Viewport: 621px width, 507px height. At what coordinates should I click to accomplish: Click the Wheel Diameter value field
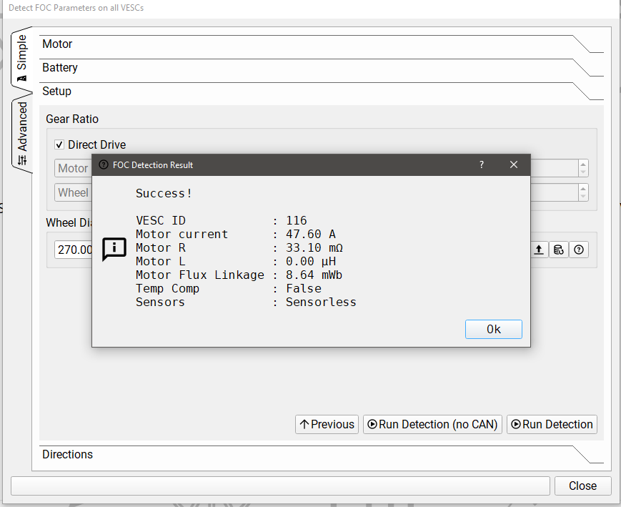coord(74,250)
